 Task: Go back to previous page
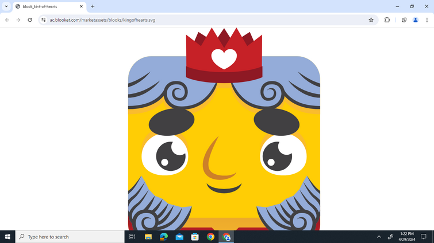tap(7, 20)
